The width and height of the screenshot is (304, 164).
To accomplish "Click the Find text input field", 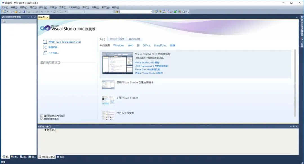I will click(135, 12).
